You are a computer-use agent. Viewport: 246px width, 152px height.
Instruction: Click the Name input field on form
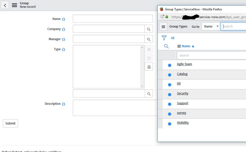click(x=113, y=19)
